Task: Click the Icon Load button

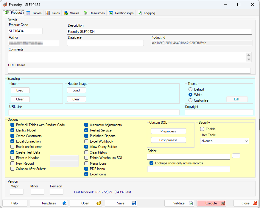Action: [20, 90]
